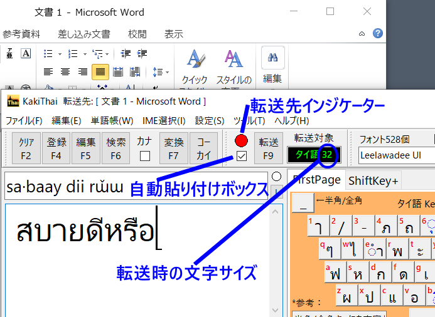This screenshot has width=435, height=317.
Task: Switch to 校閲 ribbon tab
Action: (x=137, y=34)
